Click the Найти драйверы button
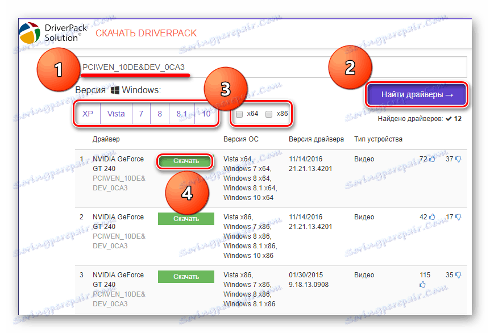The height and width of the screenshot is (333, 490). point(417,94)
